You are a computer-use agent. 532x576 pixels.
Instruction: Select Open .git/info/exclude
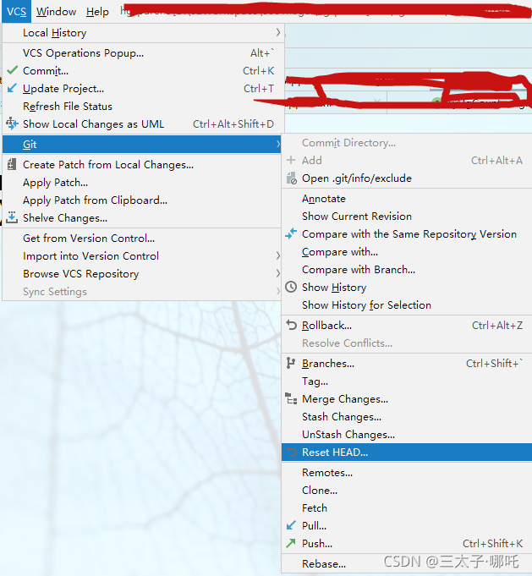click(407, 178)
